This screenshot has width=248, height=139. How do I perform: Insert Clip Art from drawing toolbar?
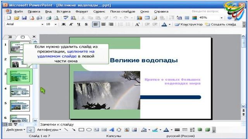[x=127, y=130]
